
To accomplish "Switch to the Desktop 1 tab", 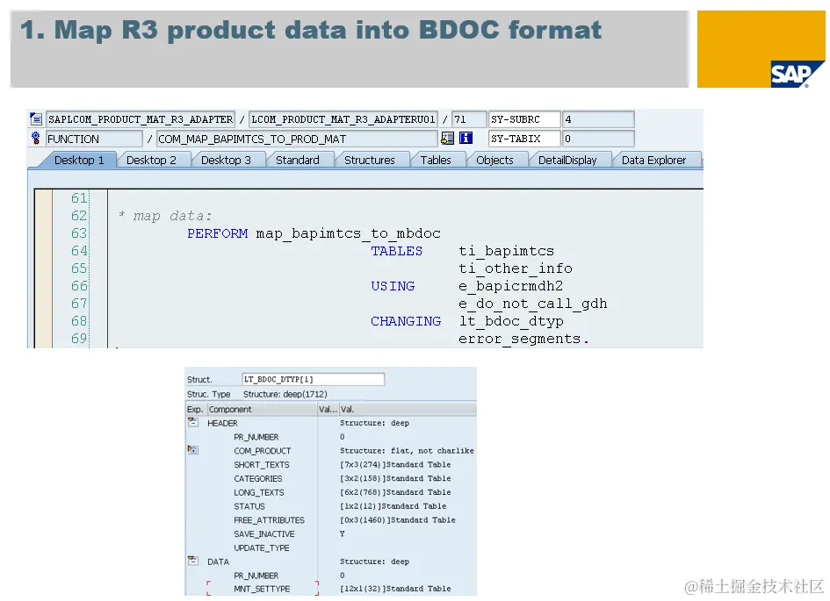I will pos(79,161).
